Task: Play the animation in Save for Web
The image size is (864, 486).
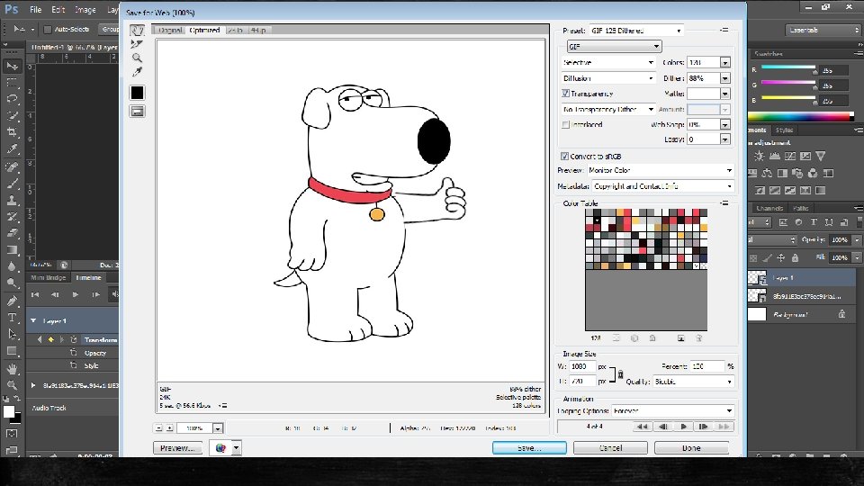Action: 683,427
